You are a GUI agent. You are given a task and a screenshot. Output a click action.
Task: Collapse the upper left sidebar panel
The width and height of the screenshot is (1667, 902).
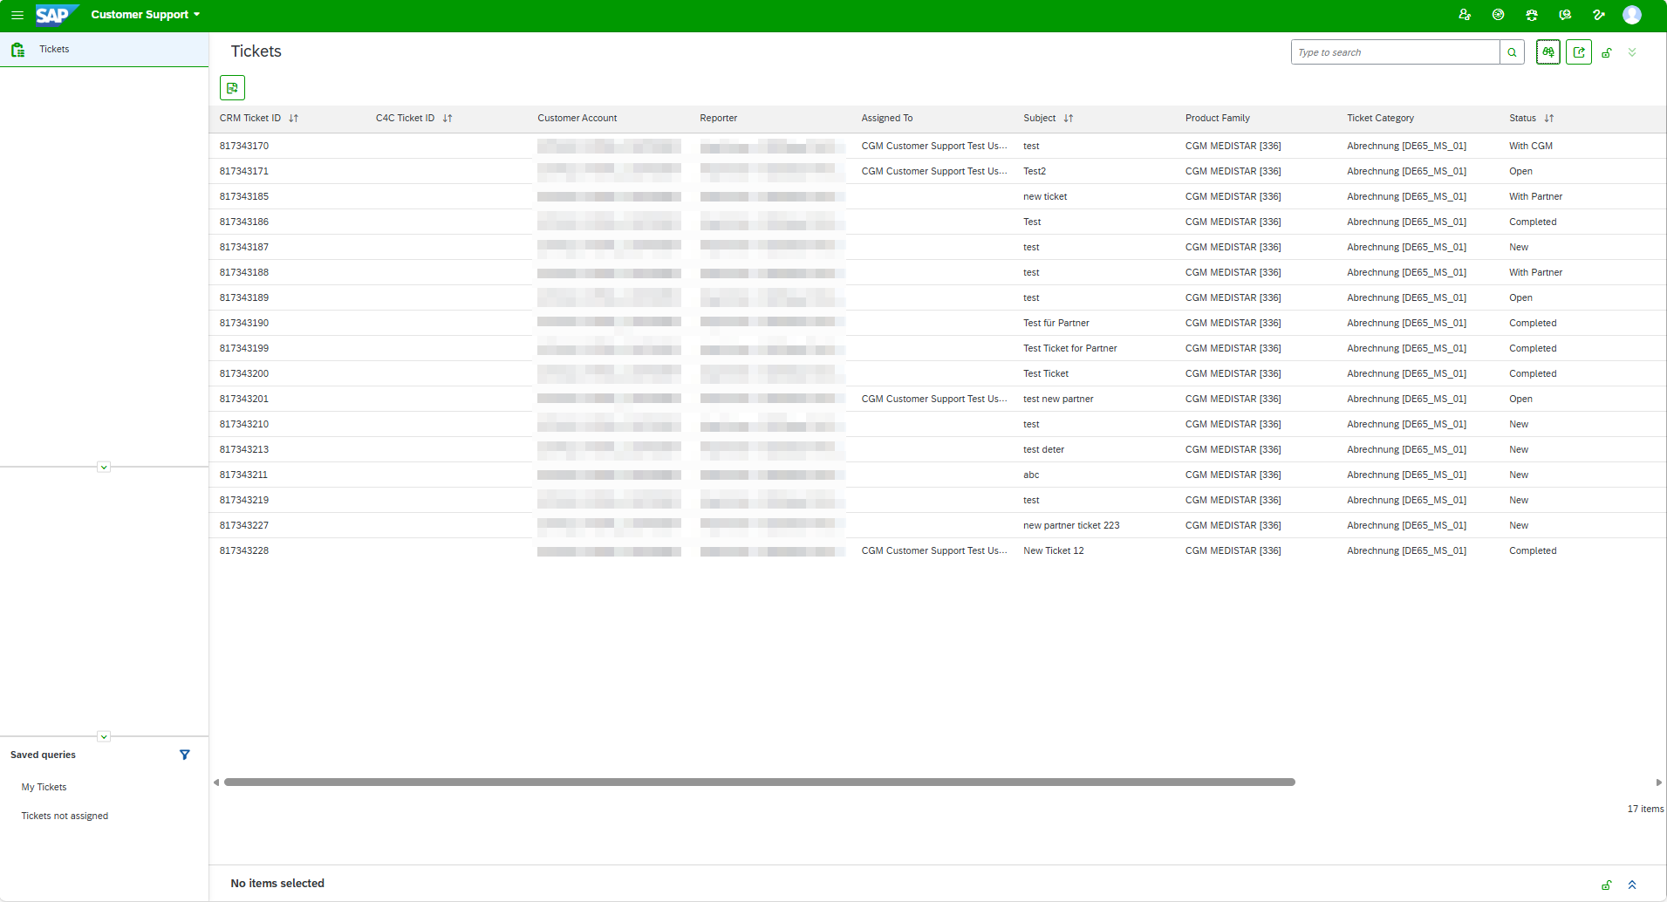click(x=104, y=468)
